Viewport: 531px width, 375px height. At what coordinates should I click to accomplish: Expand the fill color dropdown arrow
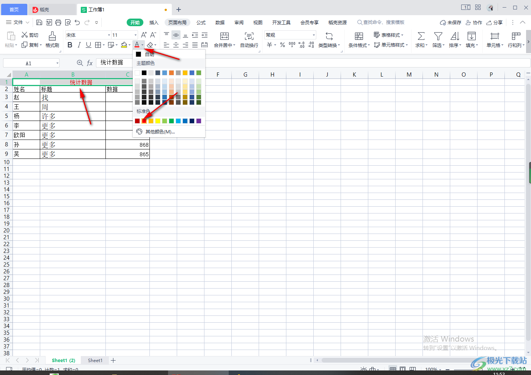point(129,45)
